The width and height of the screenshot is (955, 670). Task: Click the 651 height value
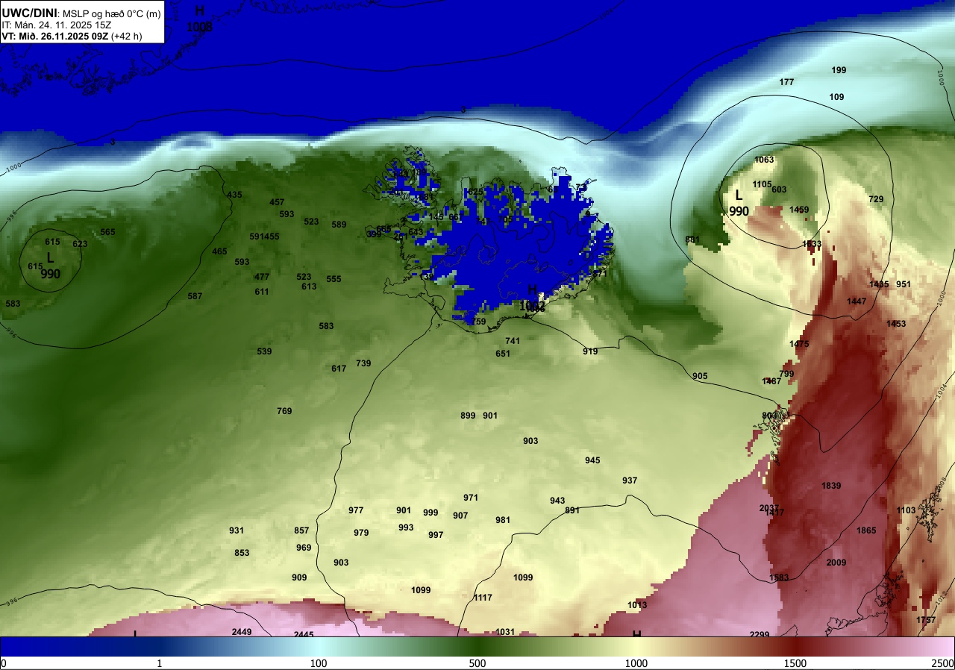(x=503, y=354)
